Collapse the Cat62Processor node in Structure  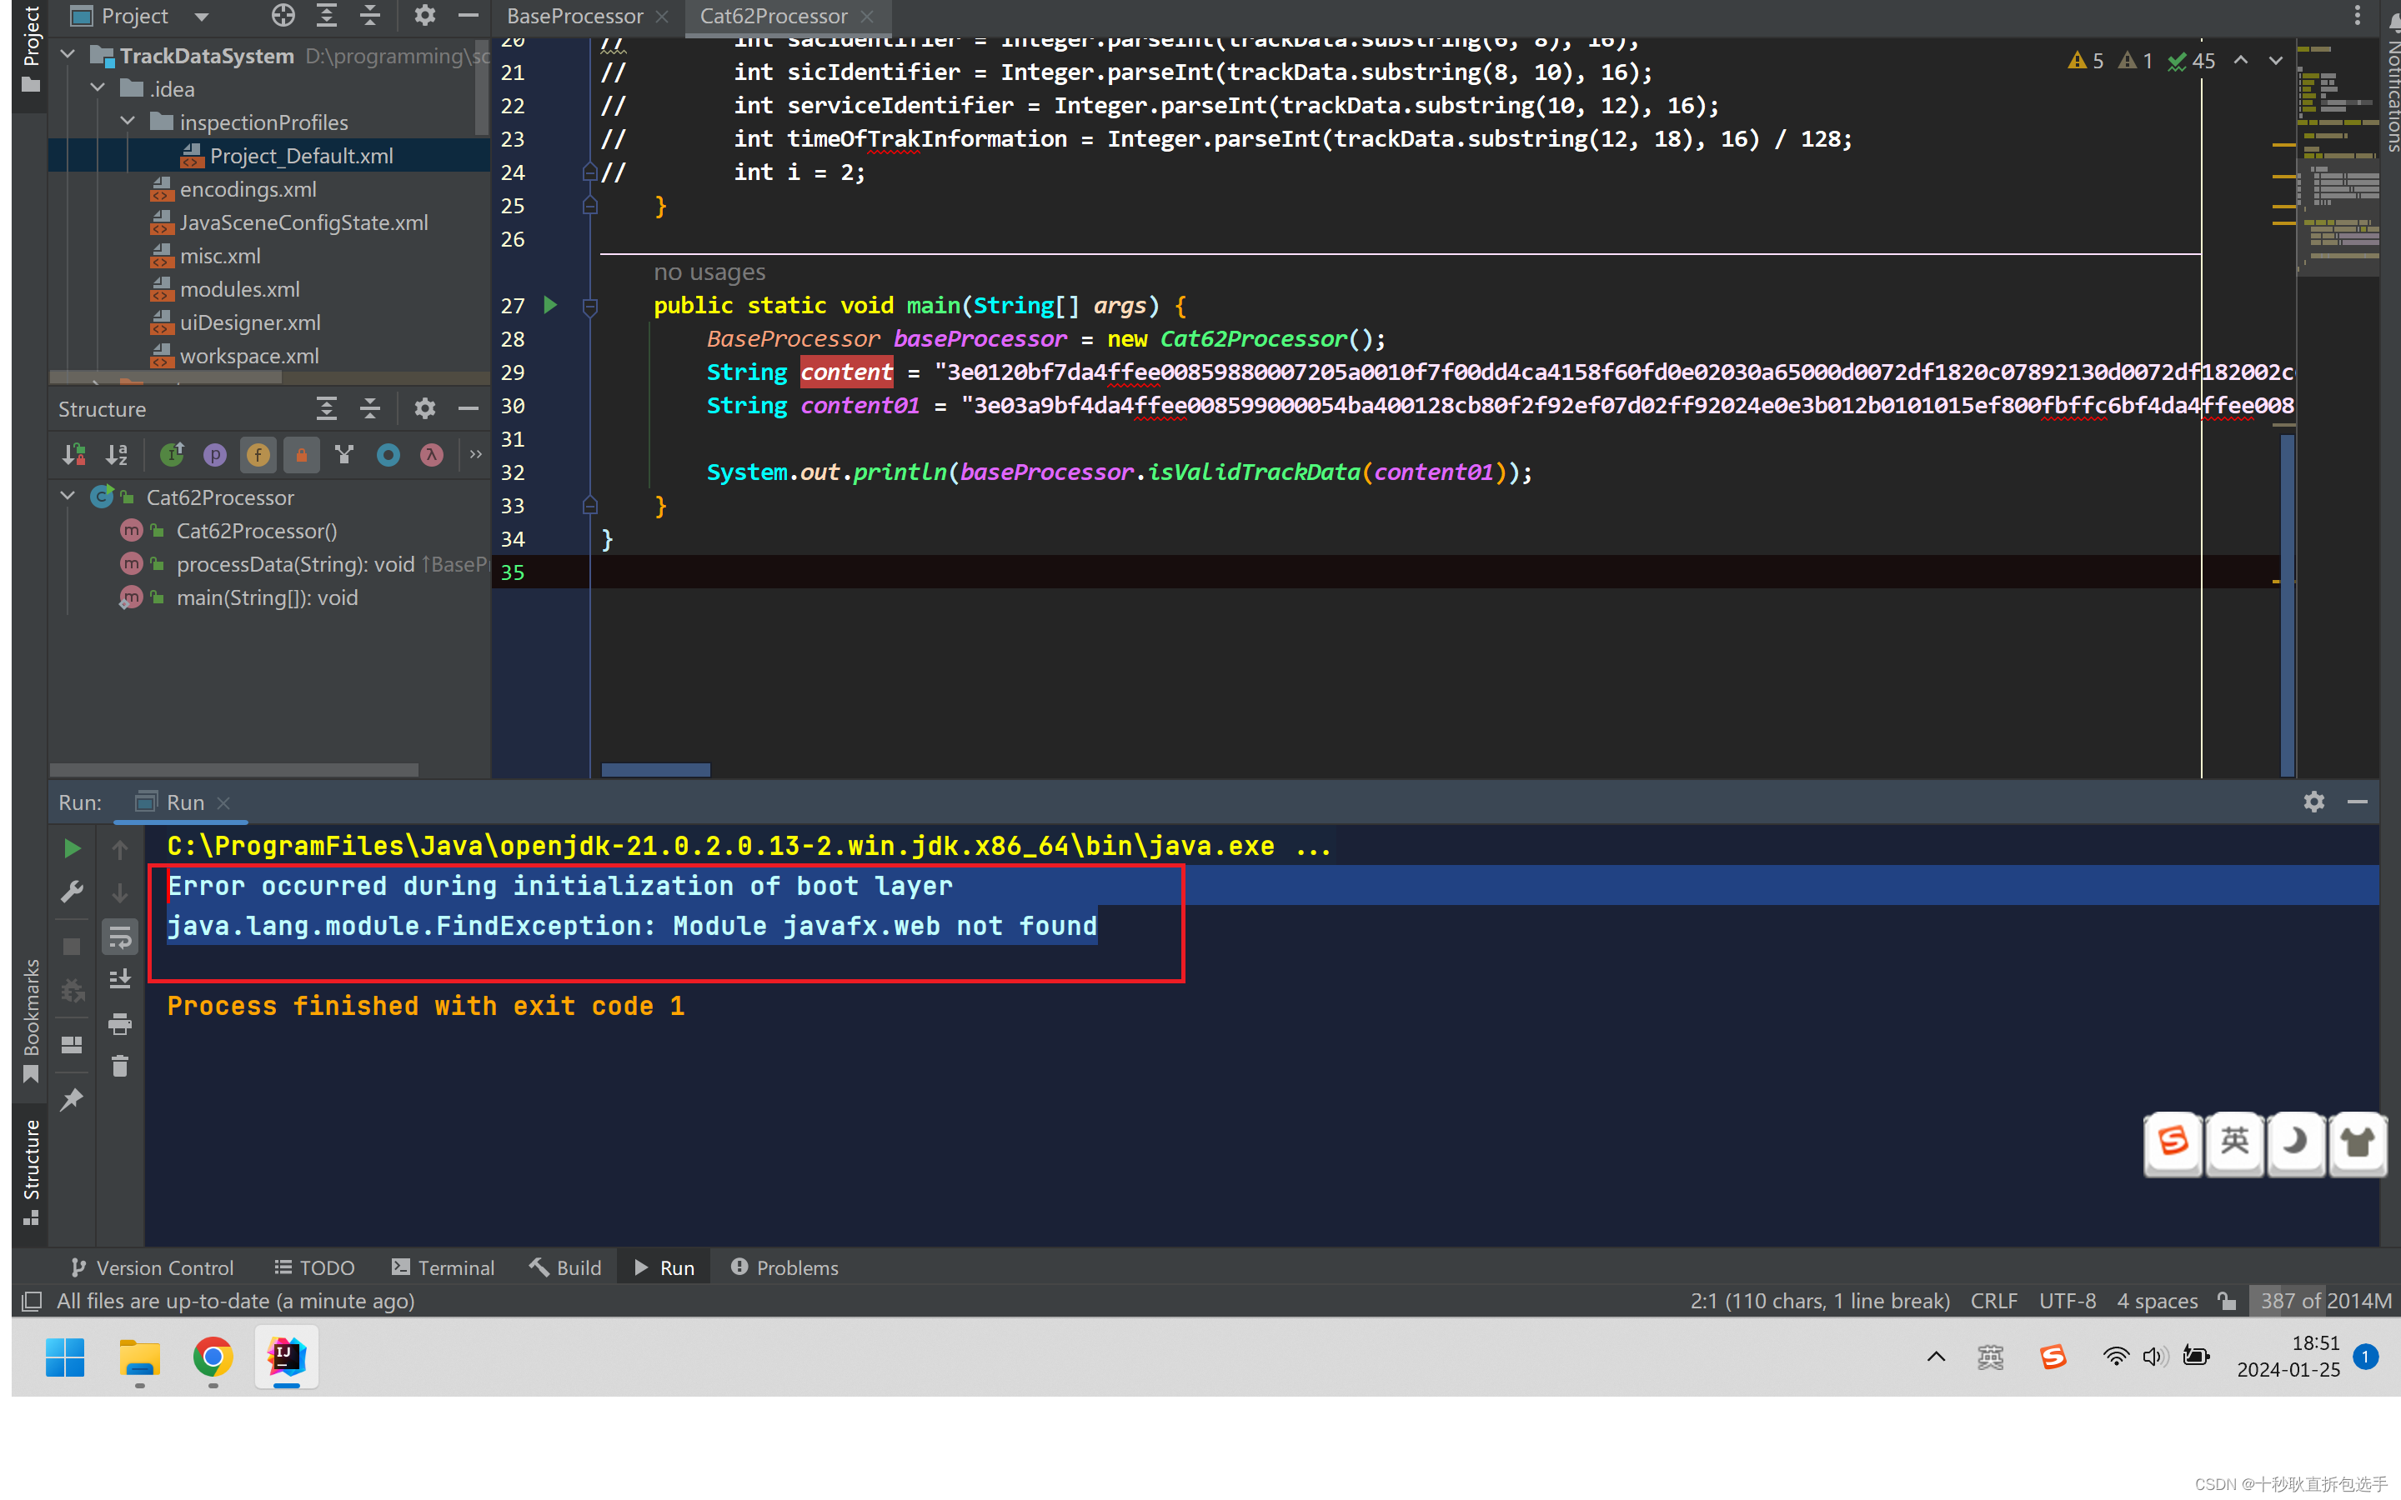[x=67, y=496]
